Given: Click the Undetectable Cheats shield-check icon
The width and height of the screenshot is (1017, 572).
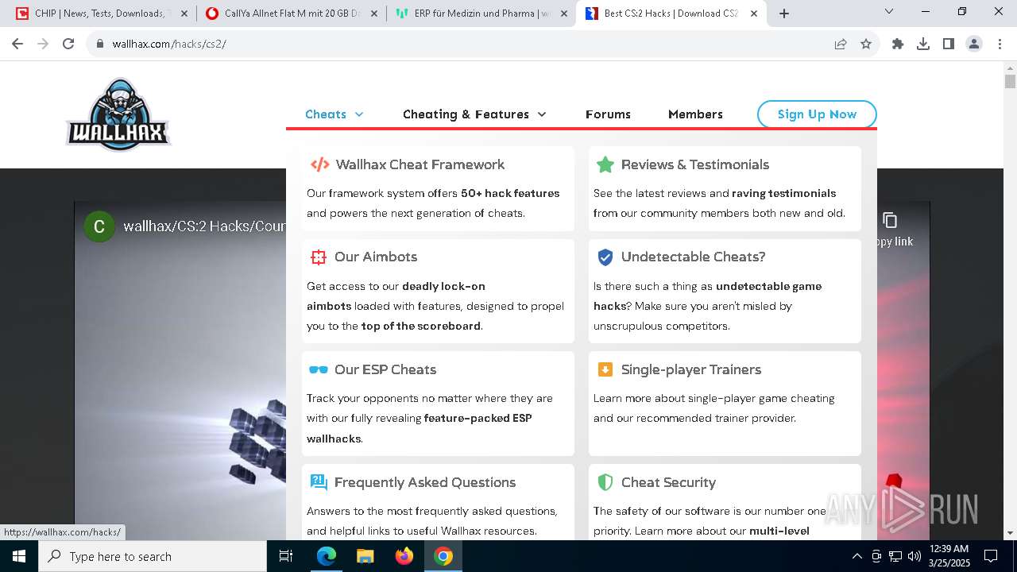Looking at the screenshot, I should pyautogui.click(x=605, y=257).
